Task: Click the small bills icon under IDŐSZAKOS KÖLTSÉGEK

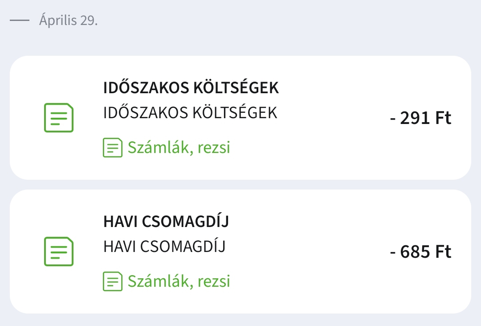Action: [112, 148]
